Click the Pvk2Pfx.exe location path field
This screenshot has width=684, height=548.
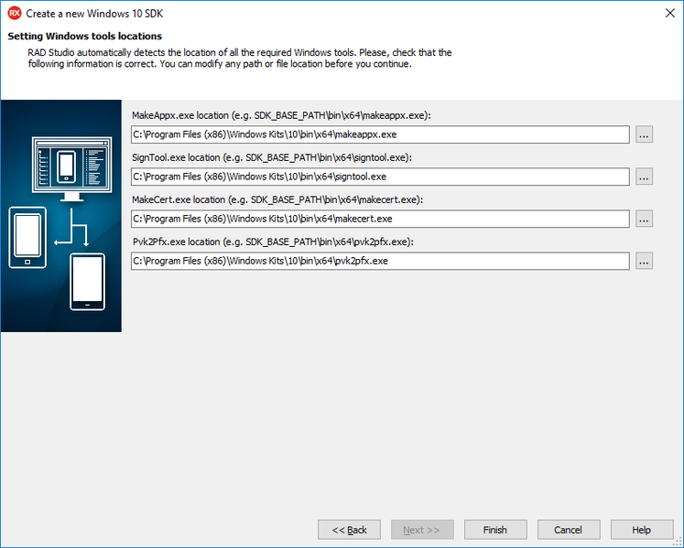coord(380,261)
